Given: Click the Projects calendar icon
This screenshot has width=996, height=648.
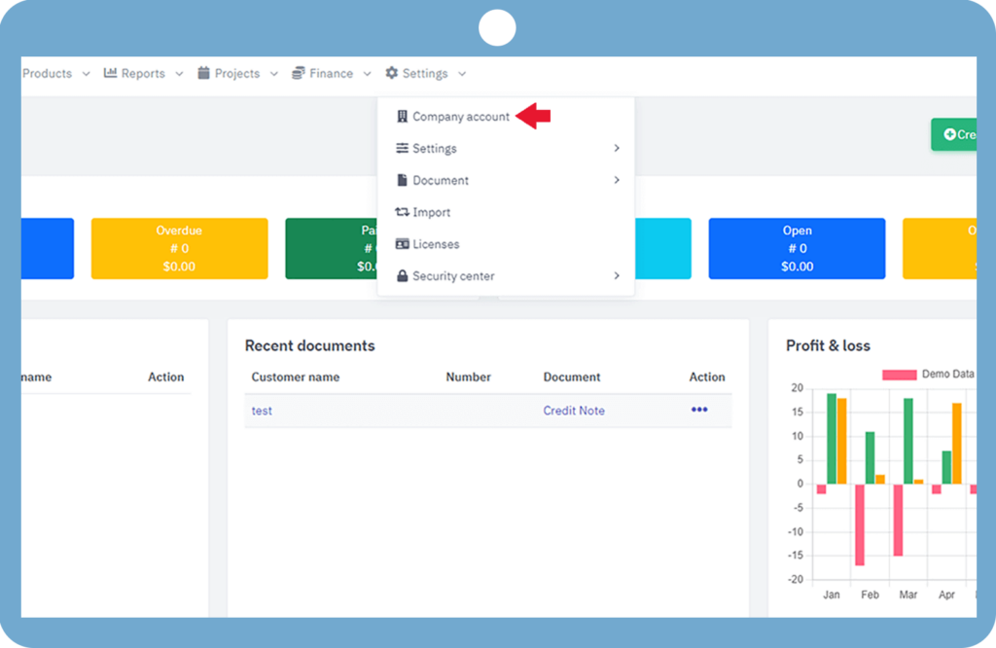Looking at the screenshot, I should tap(203, 73).
